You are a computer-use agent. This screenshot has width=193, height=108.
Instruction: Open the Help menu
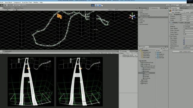[x=41, y=2]
